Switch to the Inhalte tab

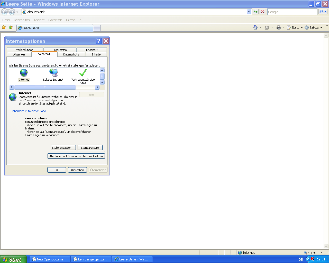[x=96, y=54]
